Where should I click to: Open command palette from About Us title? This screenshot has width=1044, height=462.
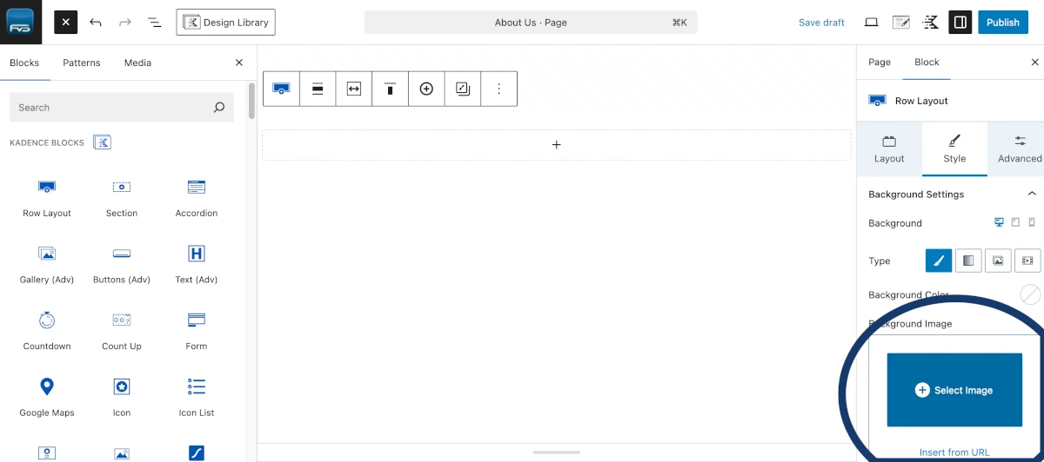531,23
